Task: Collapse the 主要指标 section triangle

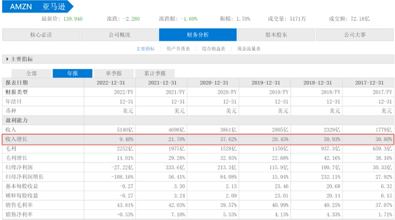Action: 7,59
